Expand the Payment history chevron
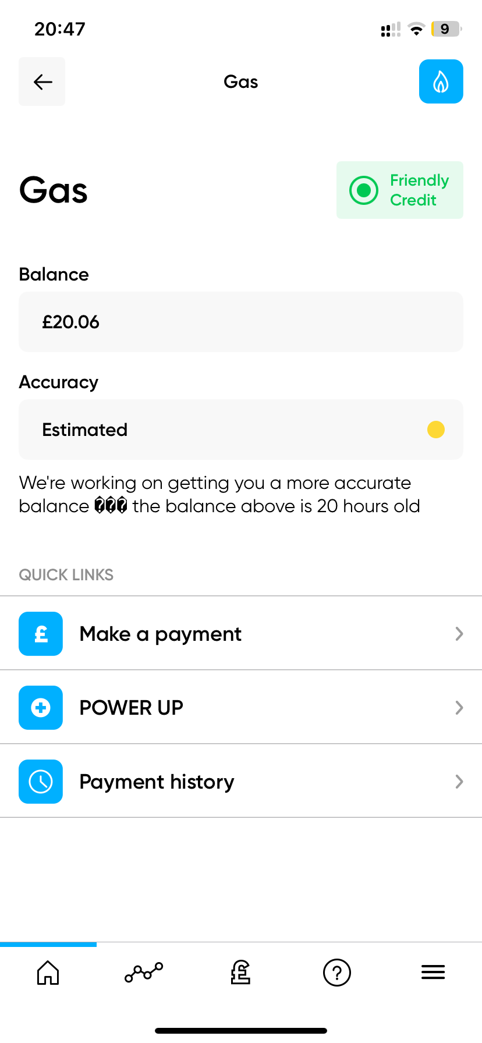This screenshot has width=482, height=1043. [459, 782]
